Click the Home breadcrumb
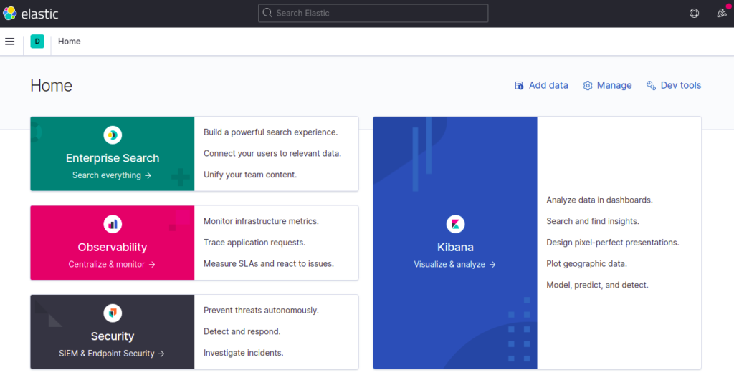Screen dimensions: 734x385 coord(70,42)
